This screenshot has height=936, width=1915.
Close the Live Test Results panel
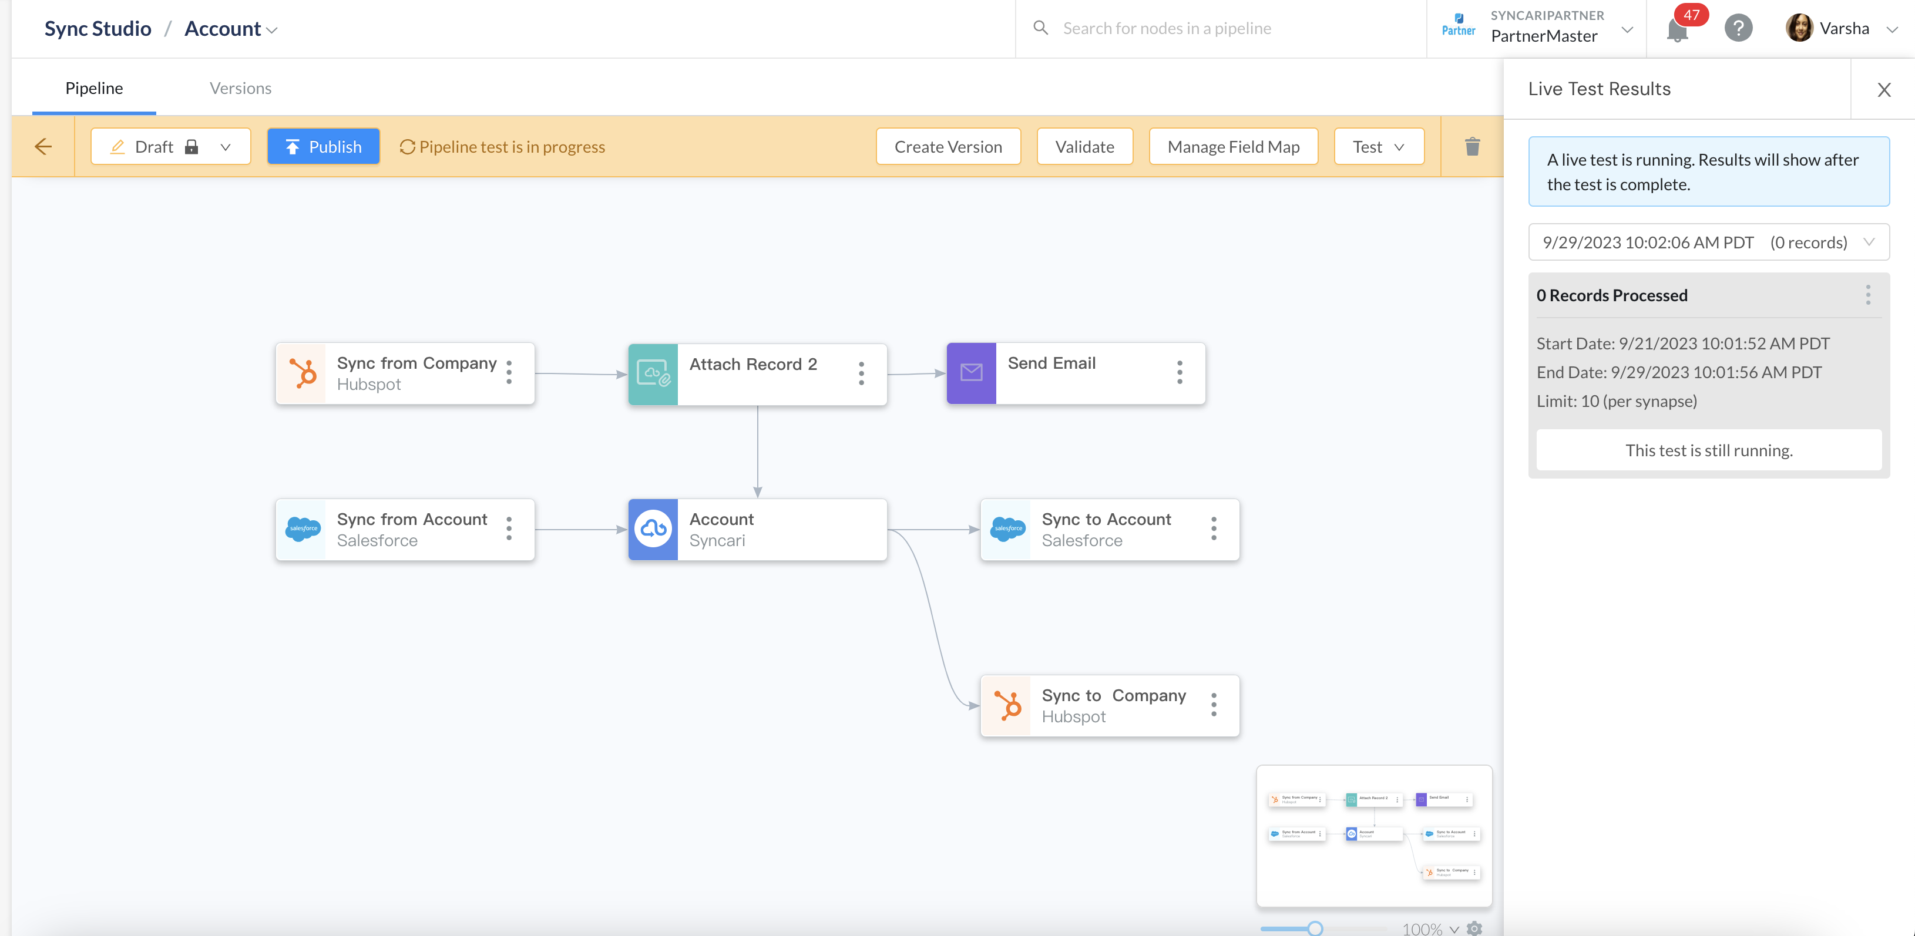point(1884,90)
